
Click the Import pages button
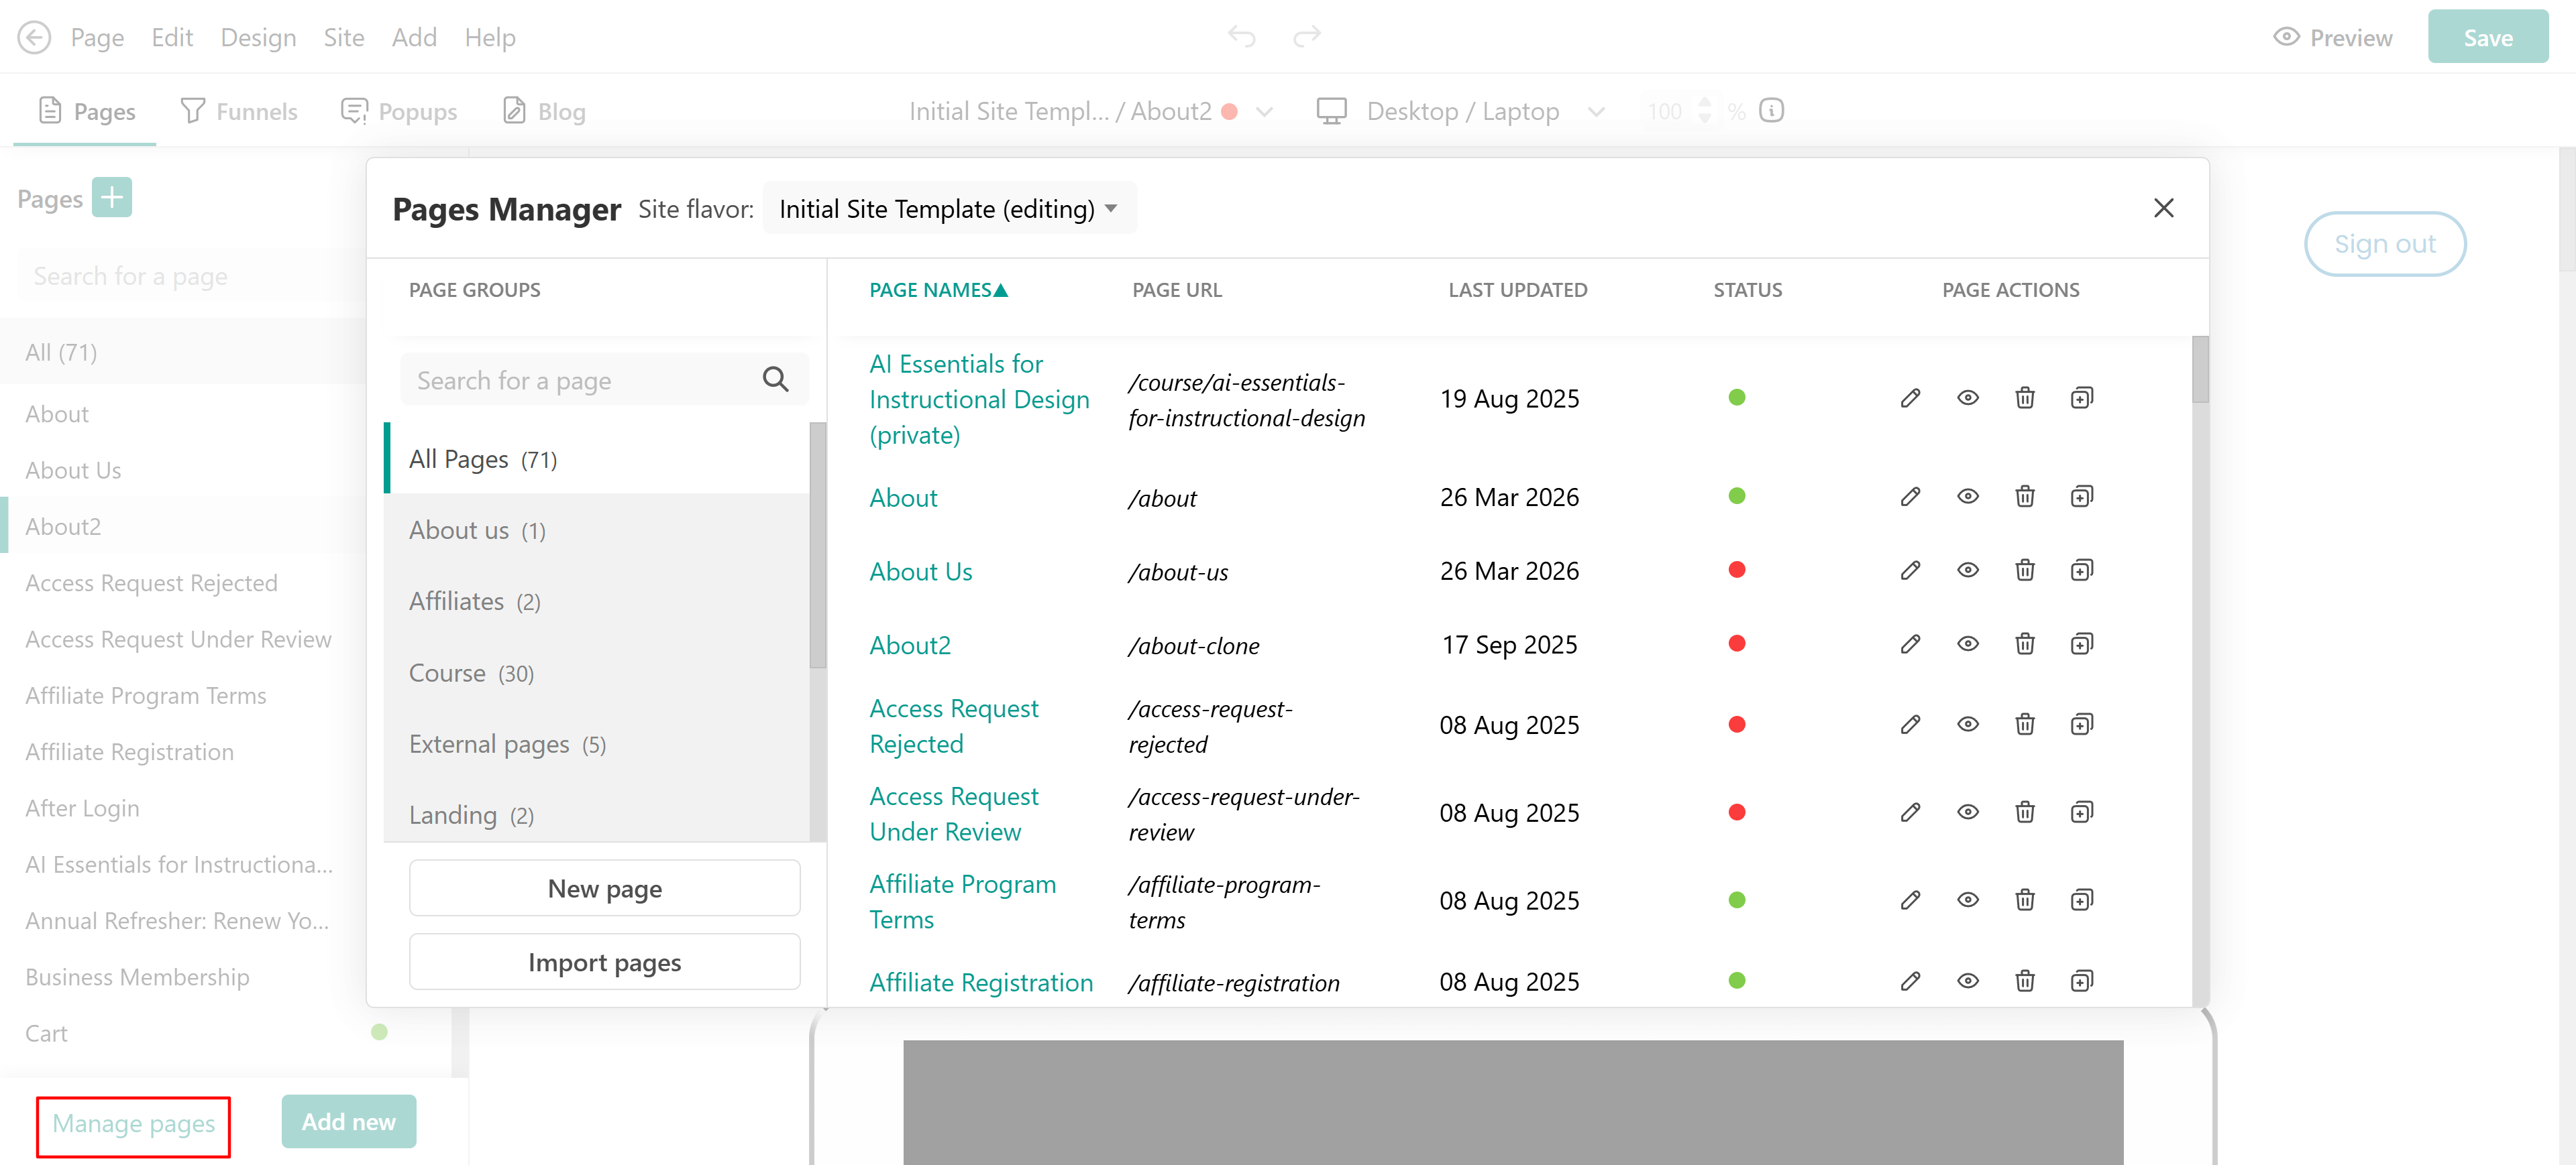click(604, 962)
